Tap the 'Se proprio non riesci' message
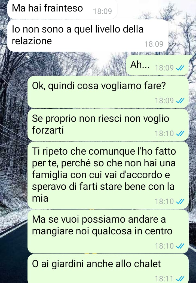The width and height of the screenshot is (196, 283). [x=108, y=125]
